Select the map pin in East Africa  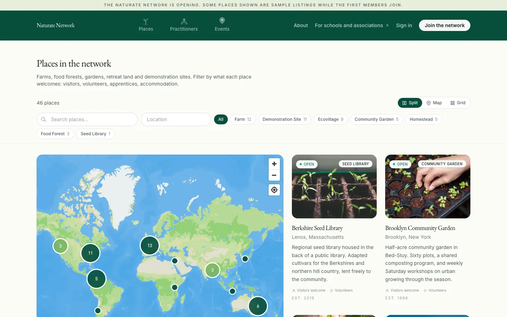pos(175,287)
